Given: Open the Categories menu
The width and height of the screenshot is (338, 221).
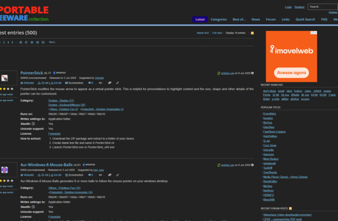Looking at the screenshot, I should click(219, 19).
